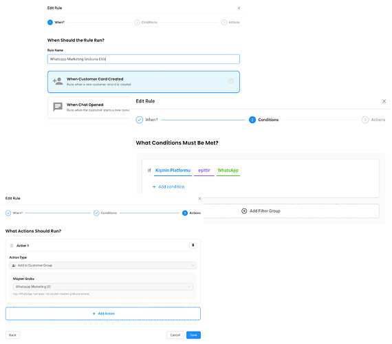The image size is (392, 344).
Task: Click the When Should the Rule Run? heading
Action: point(76,40)
